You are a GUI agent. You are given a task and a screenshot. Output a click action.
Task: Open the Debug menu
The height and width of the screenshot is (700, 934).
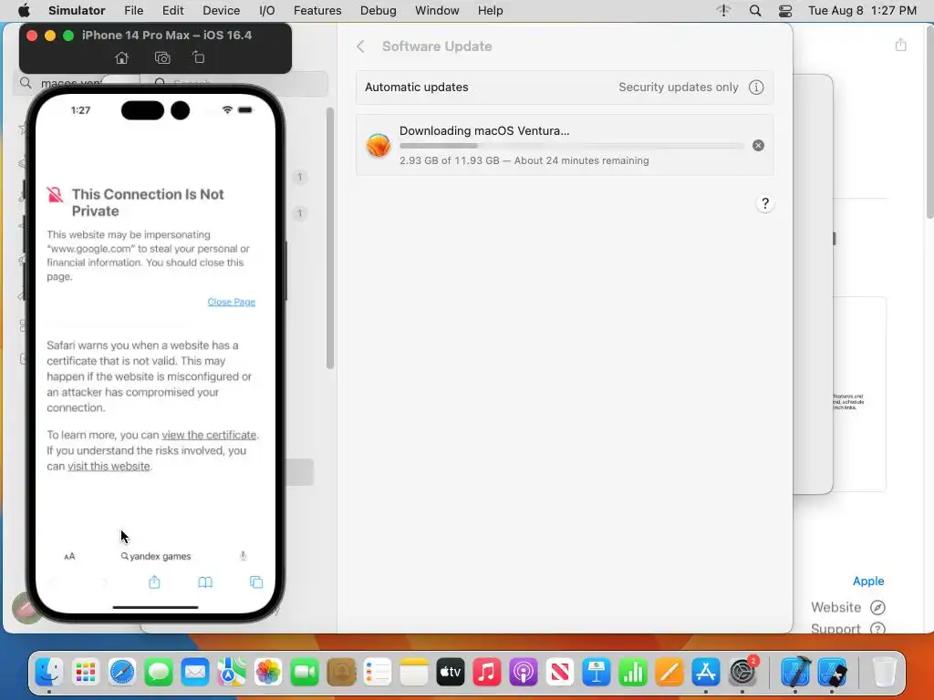point(379,11)
